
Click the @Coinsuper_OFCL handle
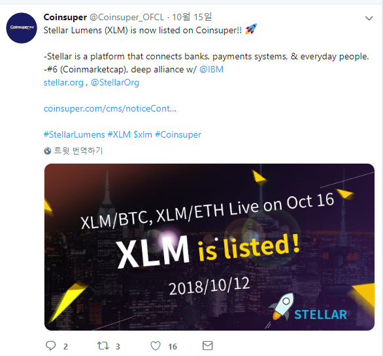pyautogui.click(x=127, y=17)
